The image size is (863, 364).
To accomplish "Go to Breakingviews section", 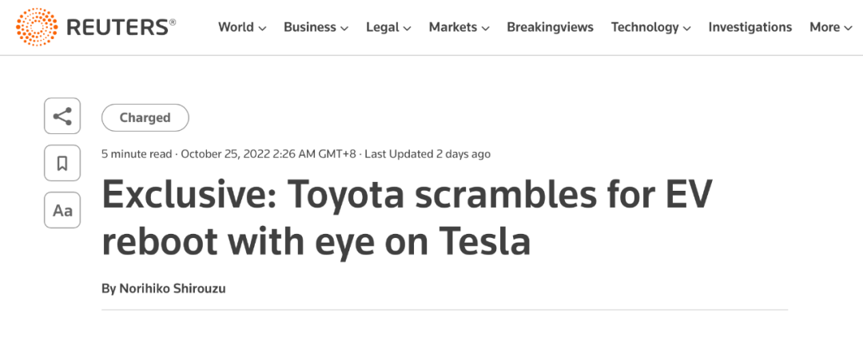I will coord(550,27).
